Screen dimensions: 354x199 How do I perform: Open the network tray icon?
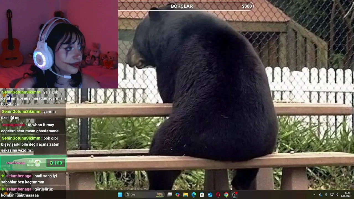pyautogui.click(x=332, y=195)
